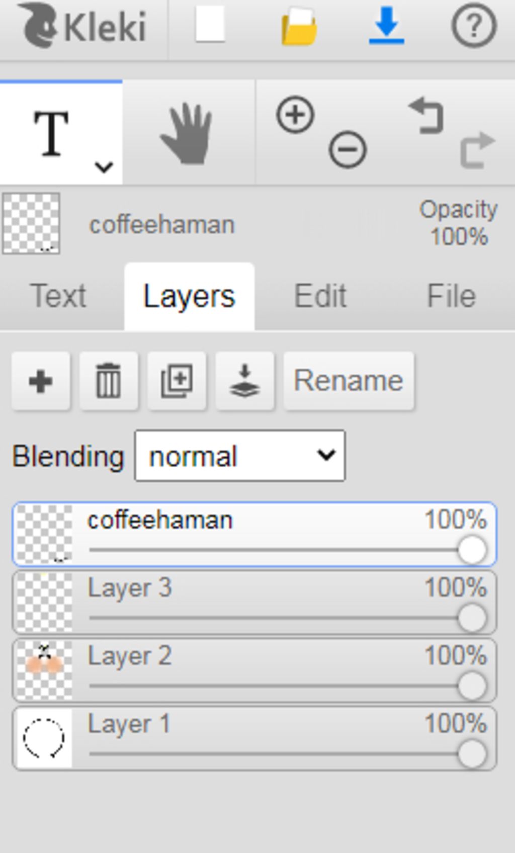Viewport: 515px width, 853px height.
Task: Download the image with blue arrow icon
Action: 386,25
